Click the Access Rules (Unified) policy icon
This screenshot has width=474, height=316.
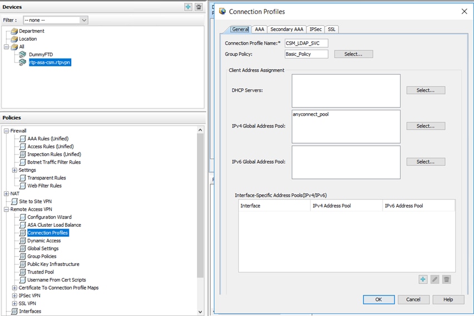point(23,147)
